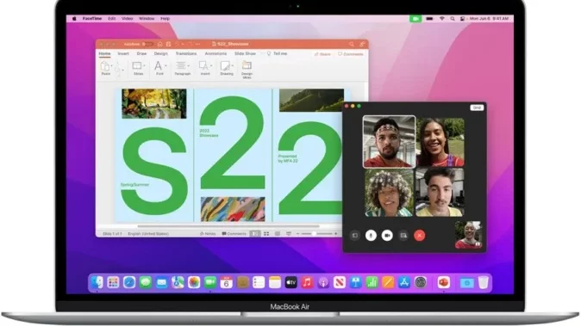Share screen from FaceTime controls
The image size is (581, 326).
(403, 236)
